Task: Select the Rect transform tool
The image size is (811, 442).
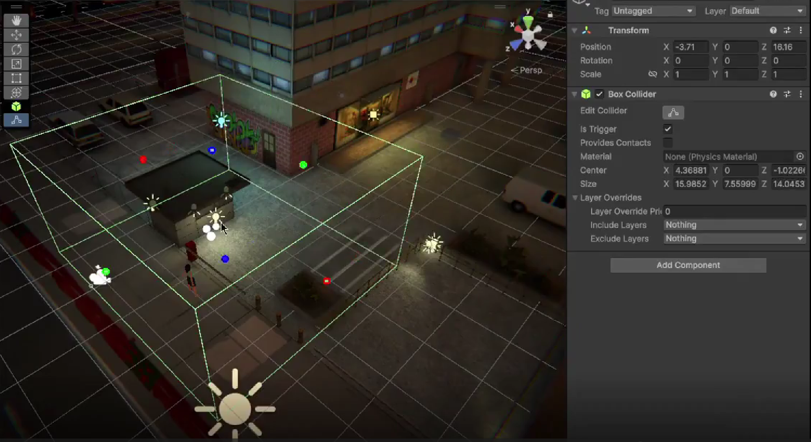Action: tap(16, 78)
